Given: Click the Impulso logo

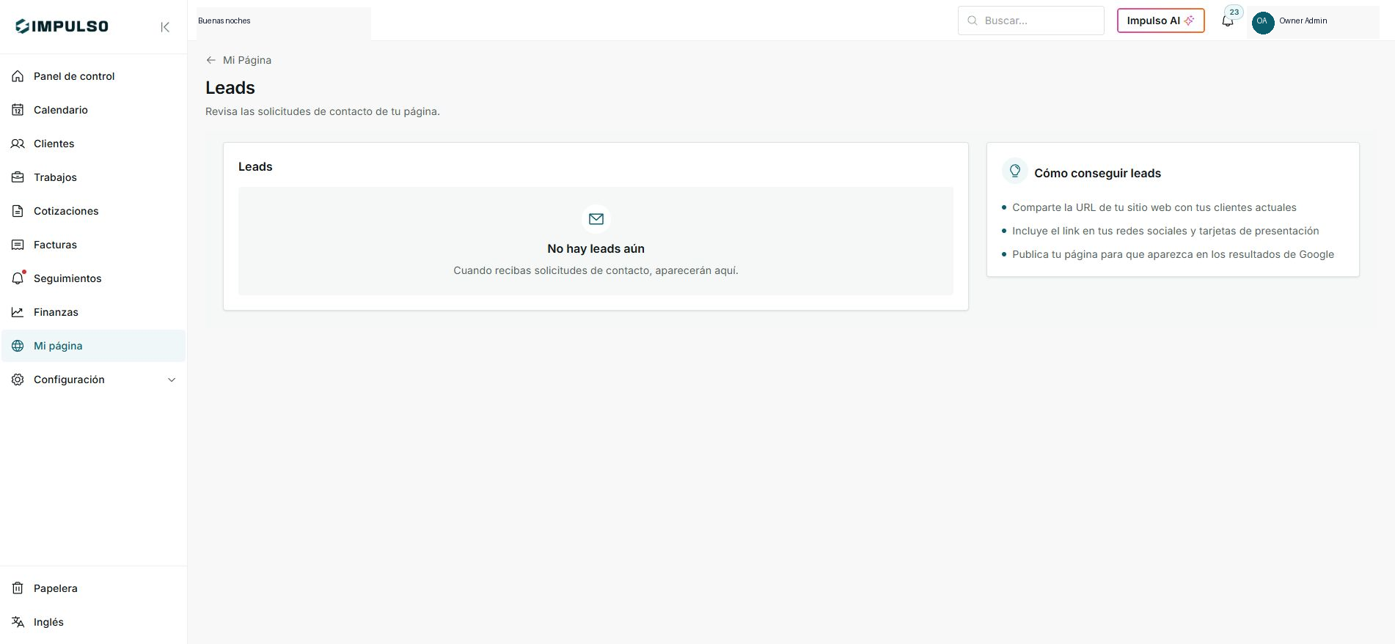Looking at the screenshot, I should [62, 26].
